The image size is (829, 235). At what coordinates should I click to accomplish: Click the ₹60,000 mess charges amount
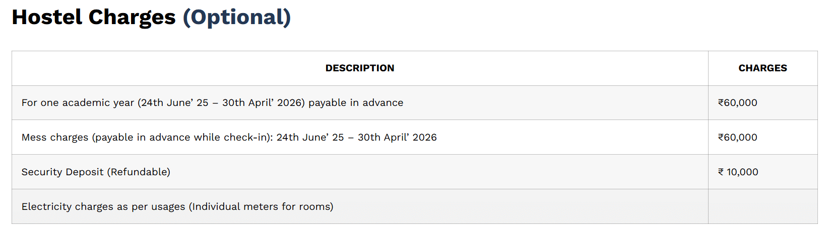(x=737, y=138)
